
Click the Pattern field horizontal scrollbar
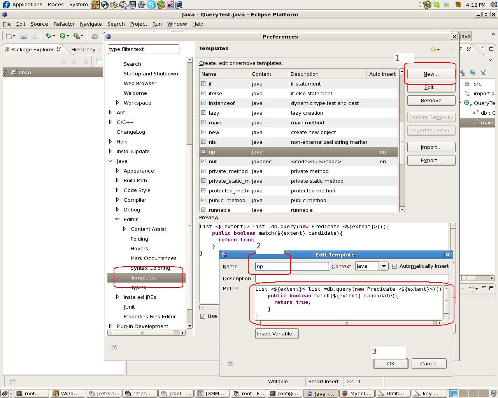click(349, 323)
